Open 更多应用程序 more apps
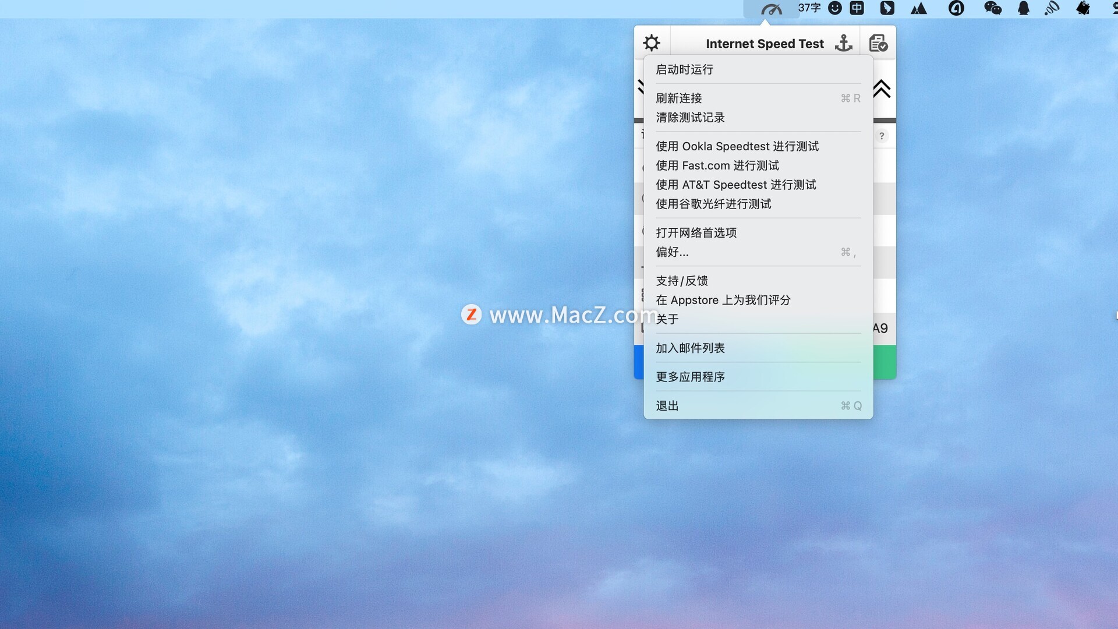 758,377
